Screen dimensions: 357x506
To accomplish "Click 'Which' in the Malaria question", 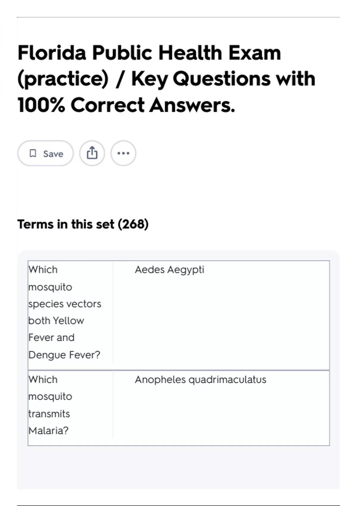I will click(x=43, y=379).
